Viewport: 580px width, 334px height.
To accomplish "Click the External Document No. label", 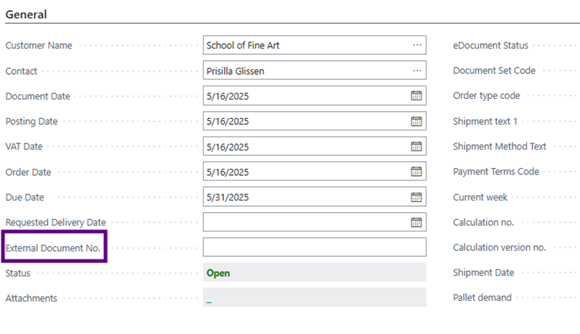I will point(53,248).
